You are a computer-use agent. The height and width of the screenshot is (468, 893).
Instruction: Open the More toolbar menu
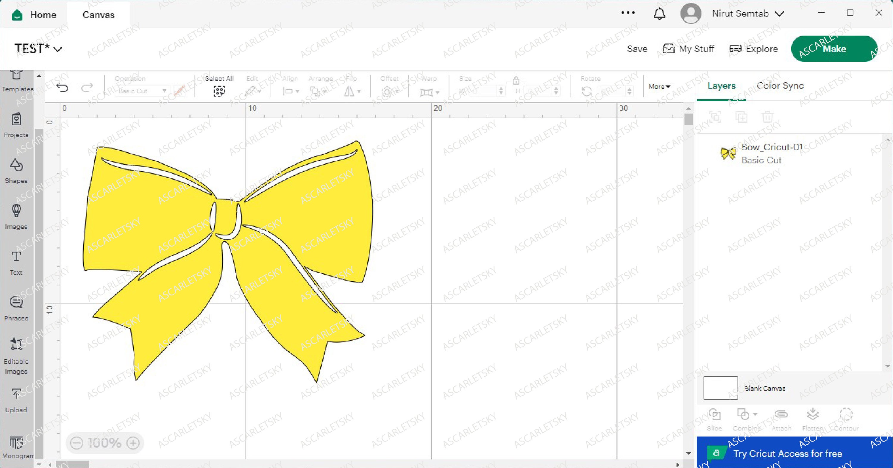point(658,86)
